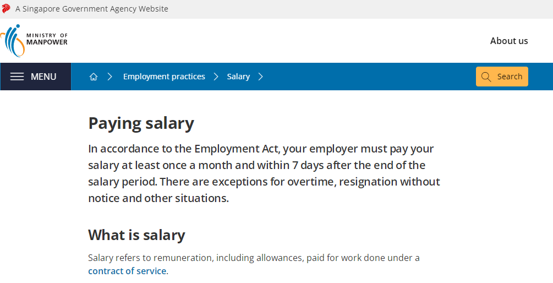The image size is (553, 283).
Task: Click the Ministry of Manpower wordmark text
Action: 47,39
